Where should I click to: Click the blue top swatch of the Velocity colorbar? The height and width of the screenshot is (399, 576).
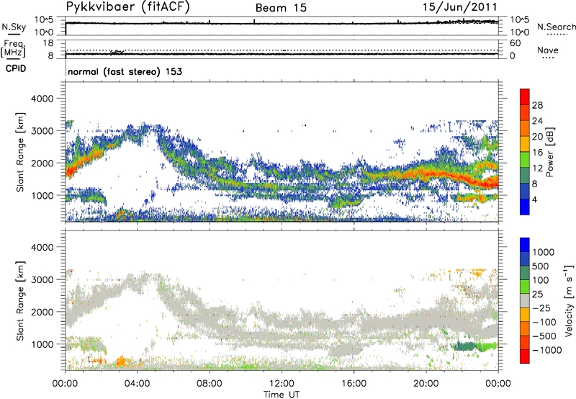[525, 245]
